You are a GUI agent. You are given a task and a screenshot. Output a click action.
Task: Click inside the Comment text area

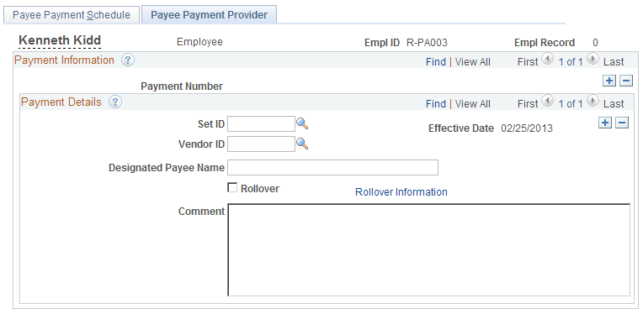[x=429, y=249]
